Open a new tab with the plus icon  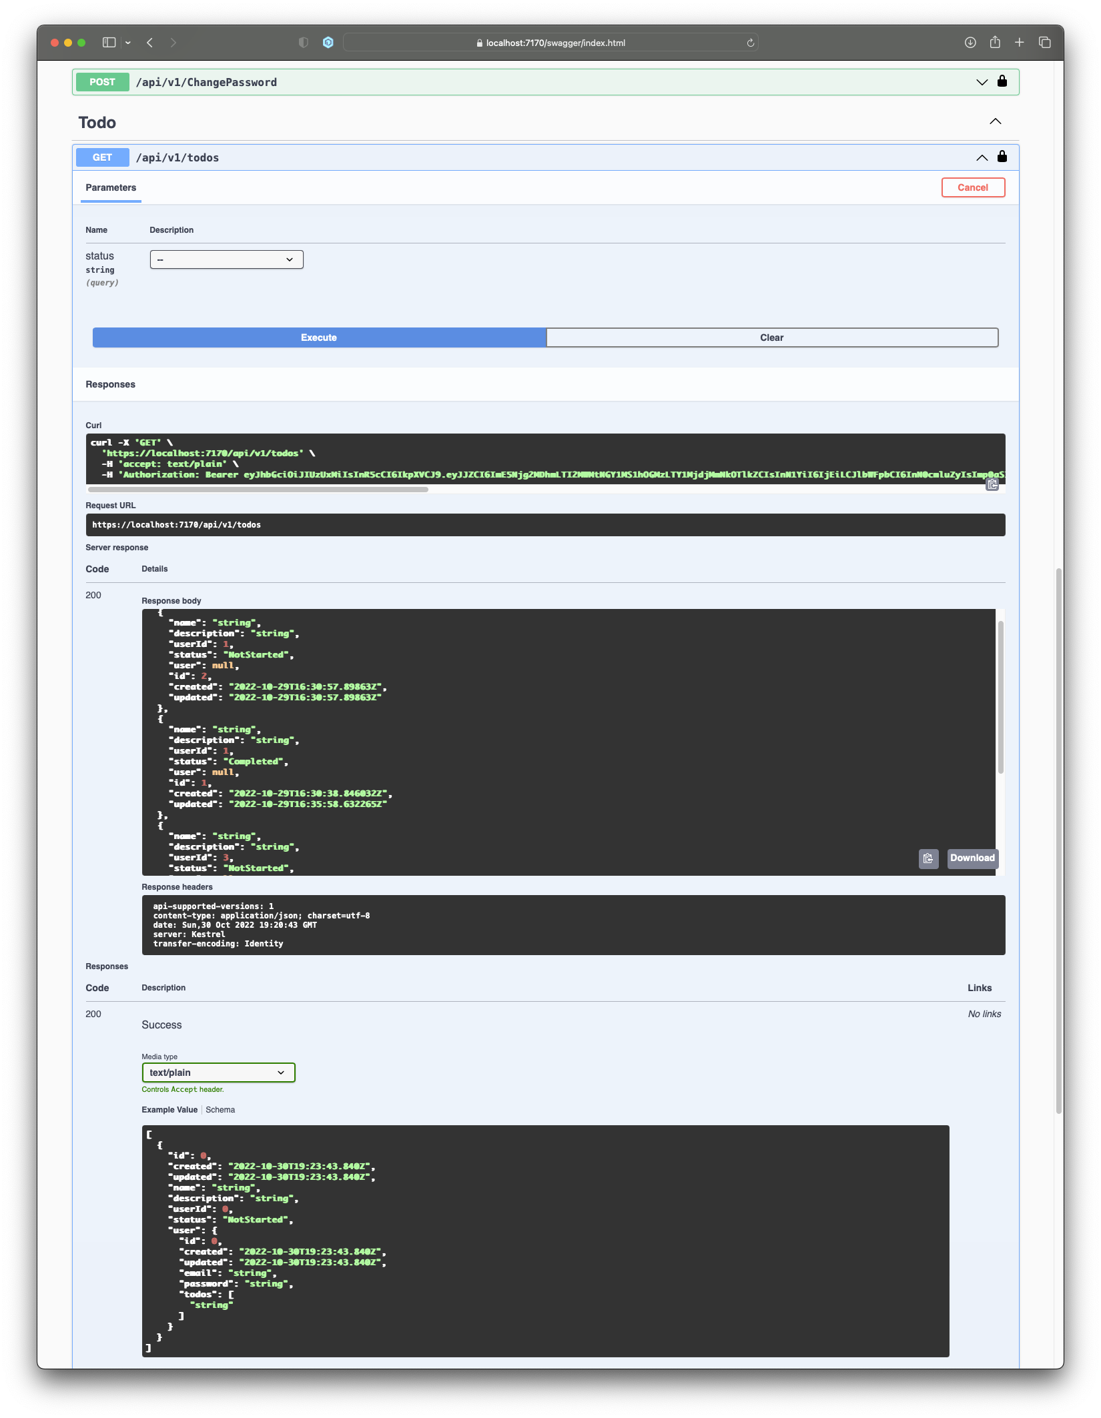tap(1019, 42)
